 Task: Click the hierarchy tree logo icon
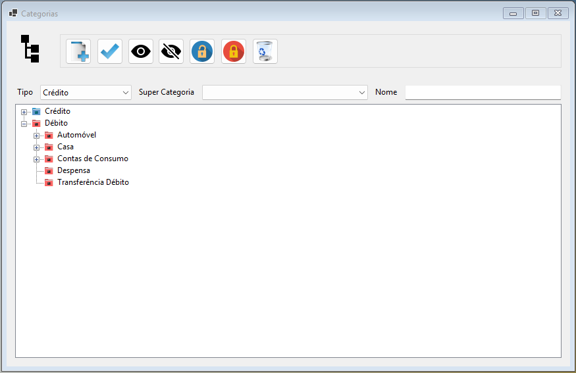pyautogui.click(x=30, y=49)
